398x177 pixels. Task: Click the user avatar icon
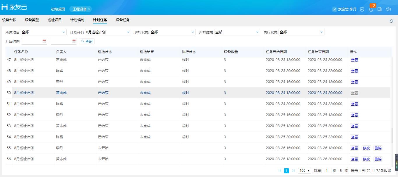[334, 9]
